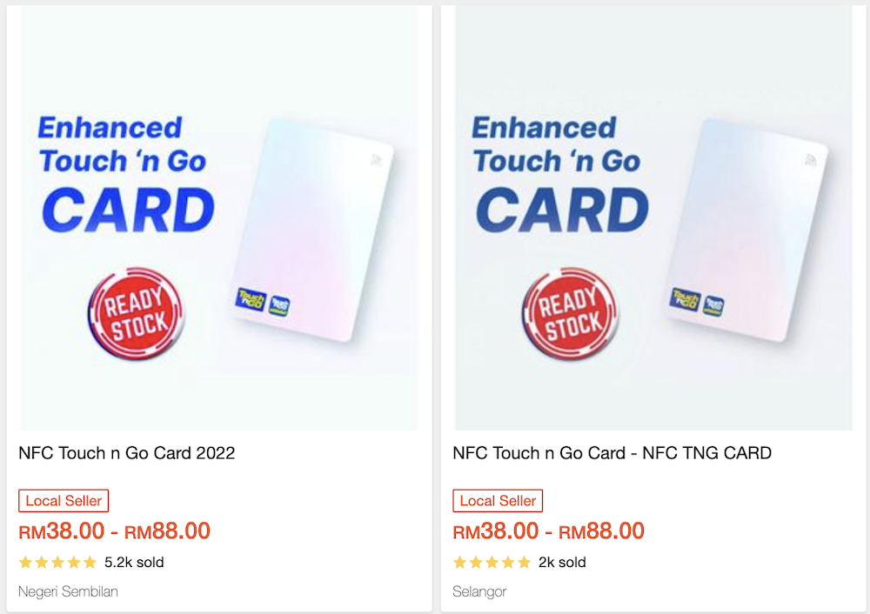This screenshot has width=870, height=614.
Task: Open the NFC Touch n Go Card - NFC TNG CARD listing
Action: click(612, 453)
